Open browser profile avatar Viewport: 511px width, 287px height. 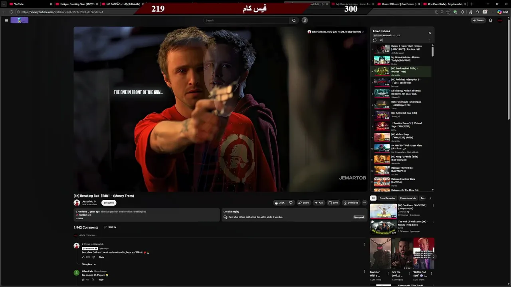[485, 12]
